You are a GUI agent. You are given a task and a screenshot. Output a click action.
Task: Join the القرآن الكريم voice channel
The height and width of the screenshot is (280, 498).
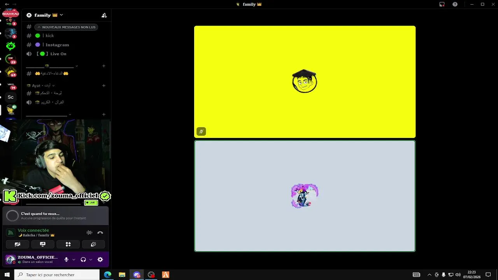pos(65,102)
